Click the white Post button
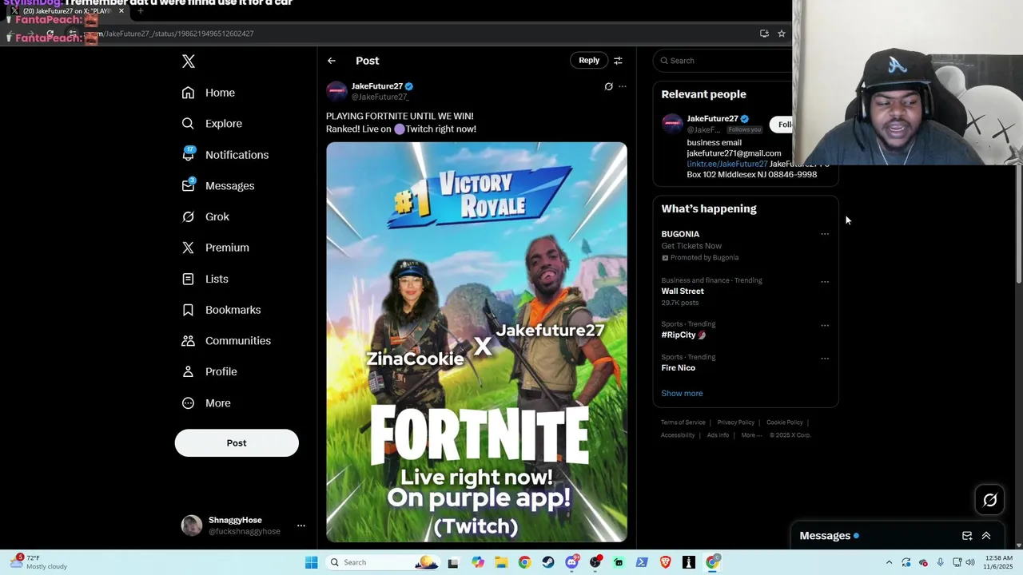 pyautogui.click(x=237, y=443)
